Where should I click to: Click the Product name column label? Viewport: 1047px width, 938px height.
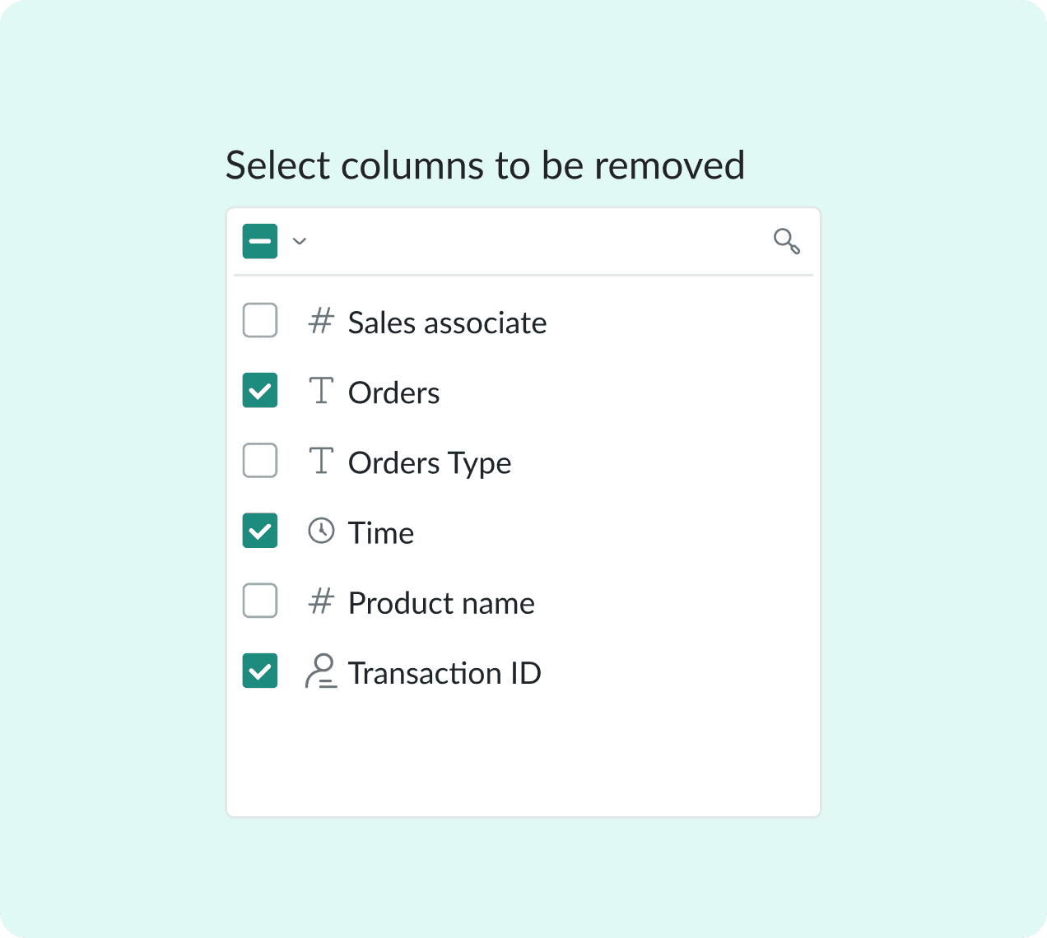(x=441, y=603)
